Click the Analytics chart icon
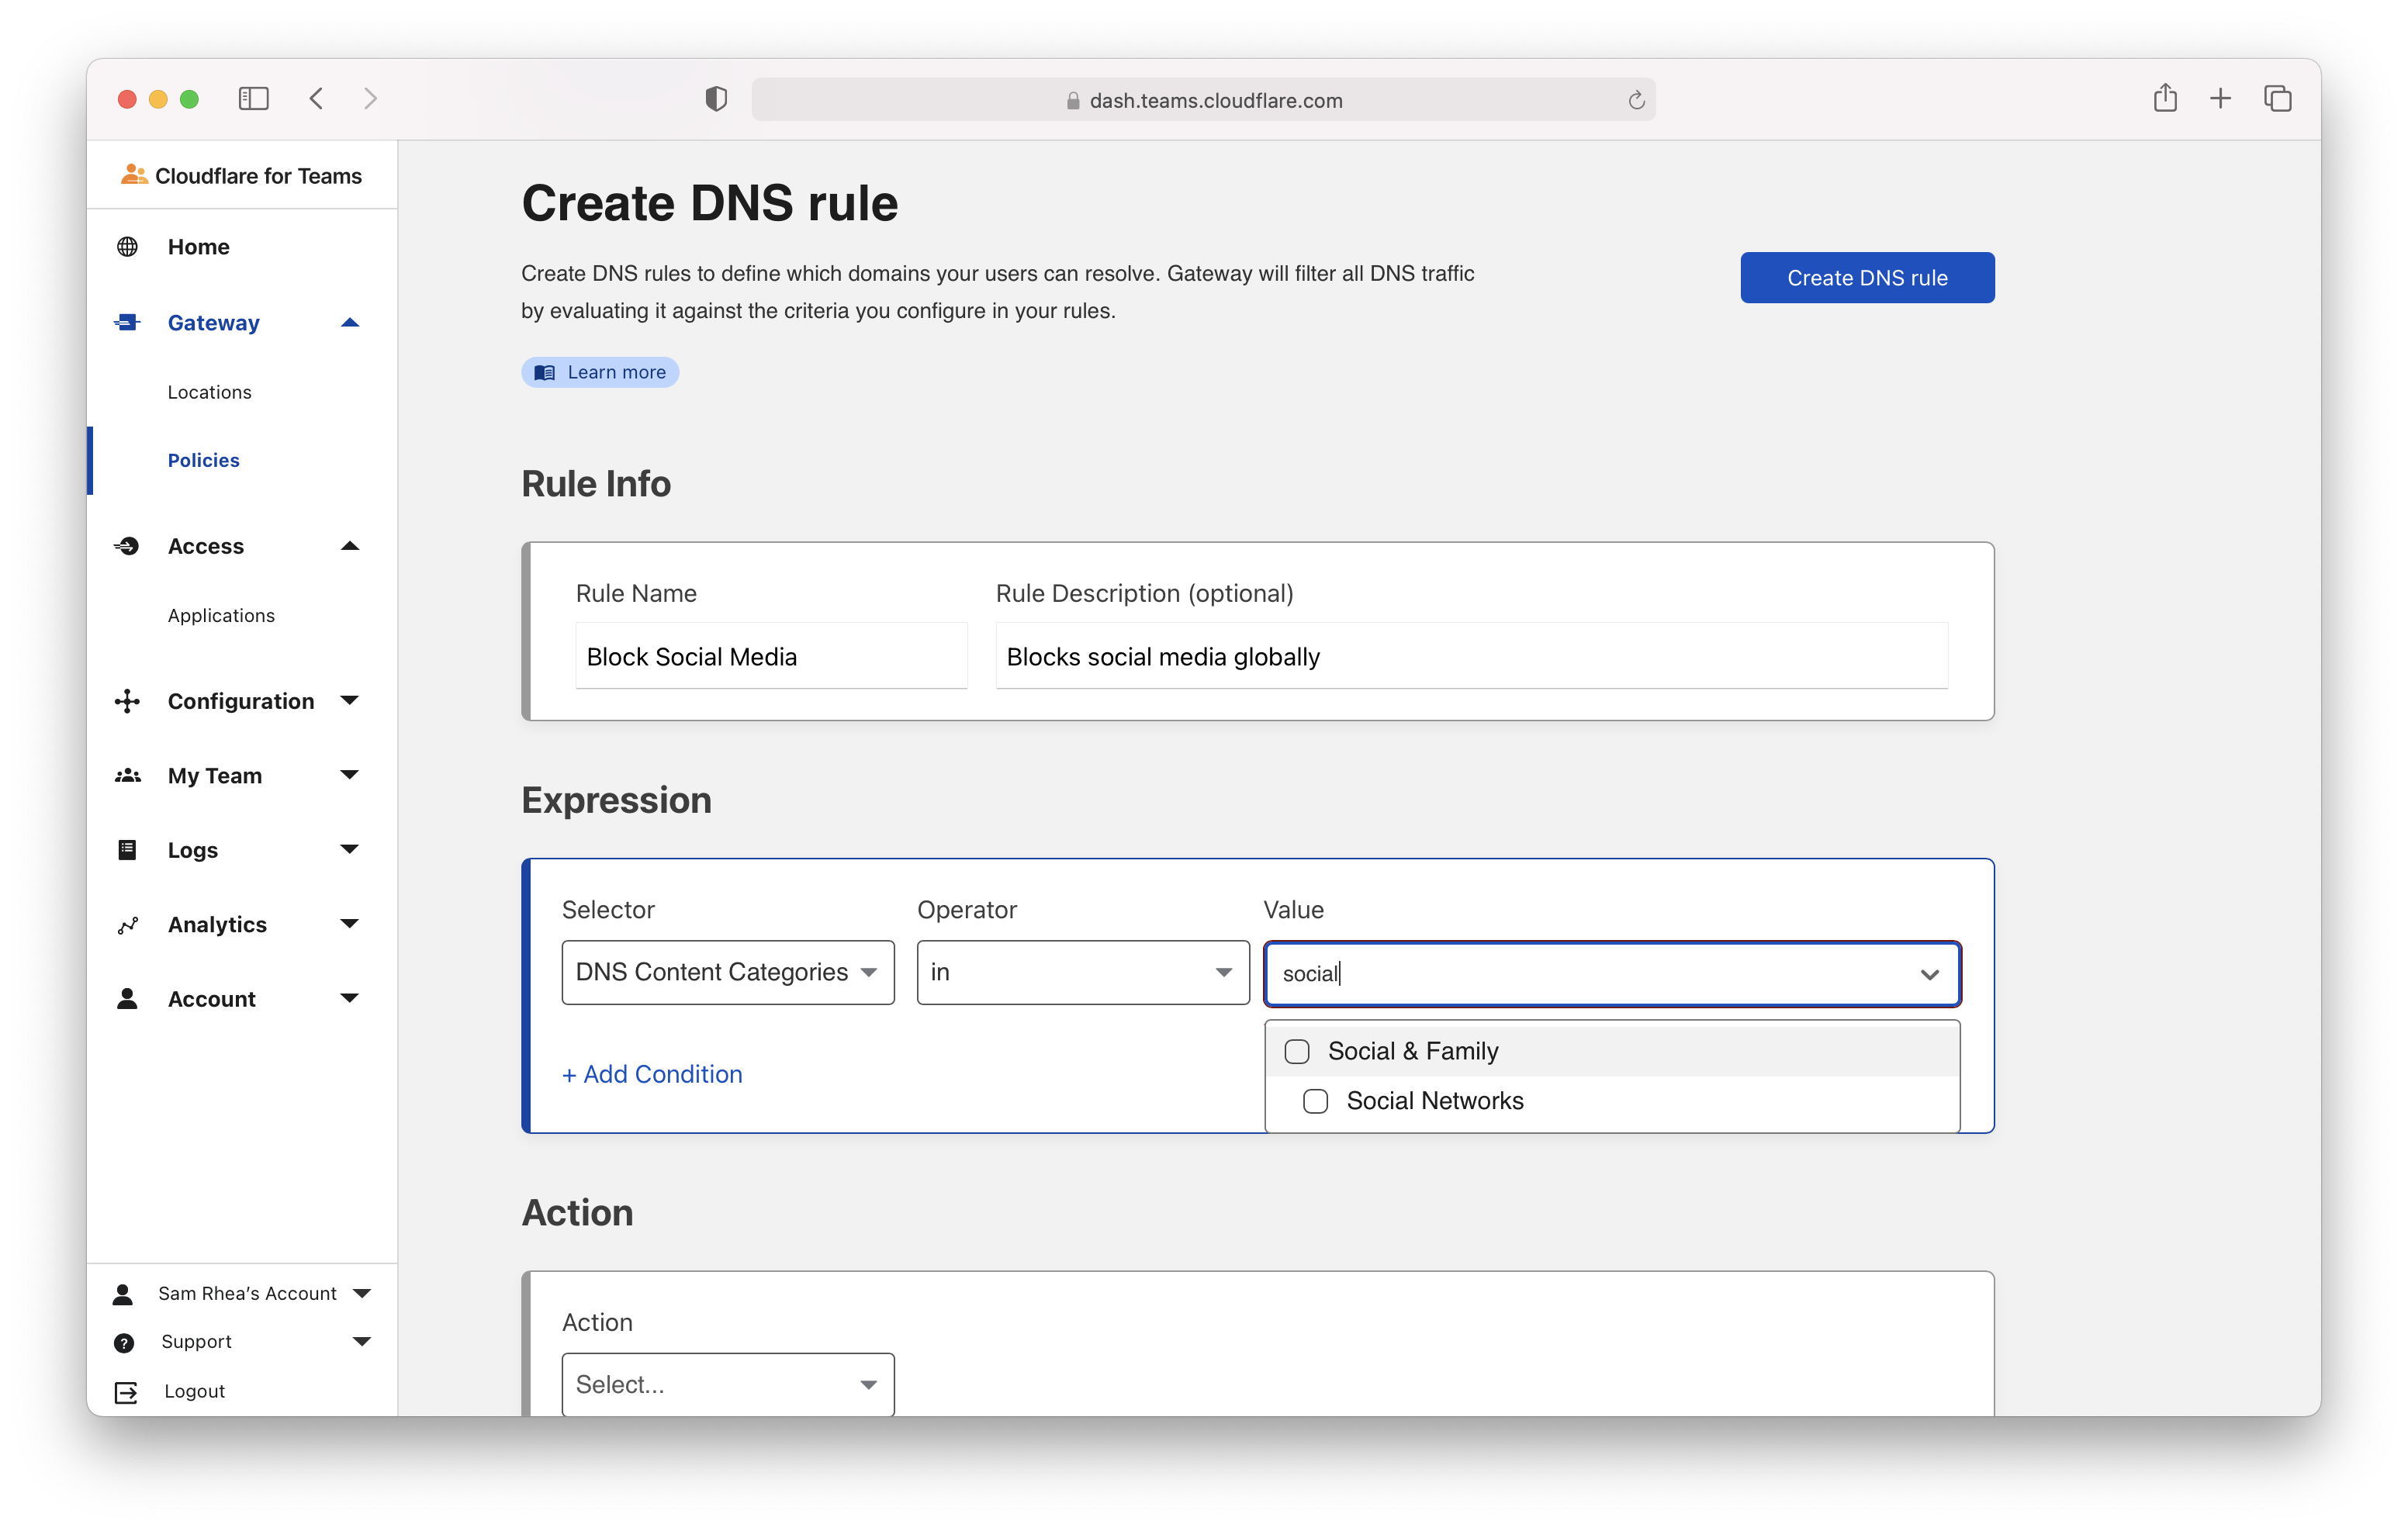Screen dimensions: 2408x1531 [x=127, y=925]
